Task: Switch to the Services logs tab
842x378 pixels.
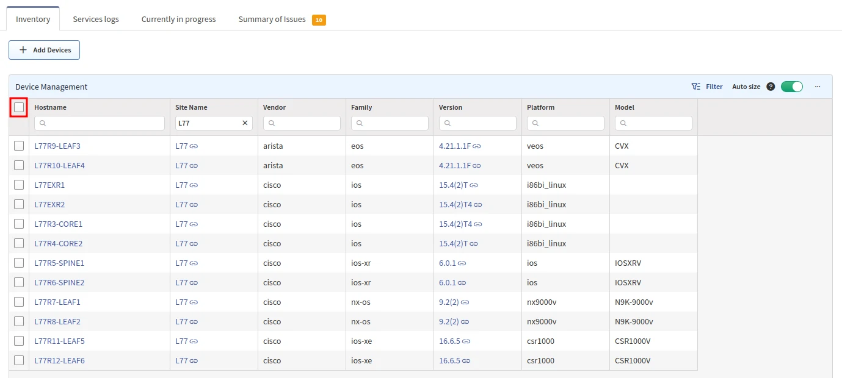Action: coord(96,19)
